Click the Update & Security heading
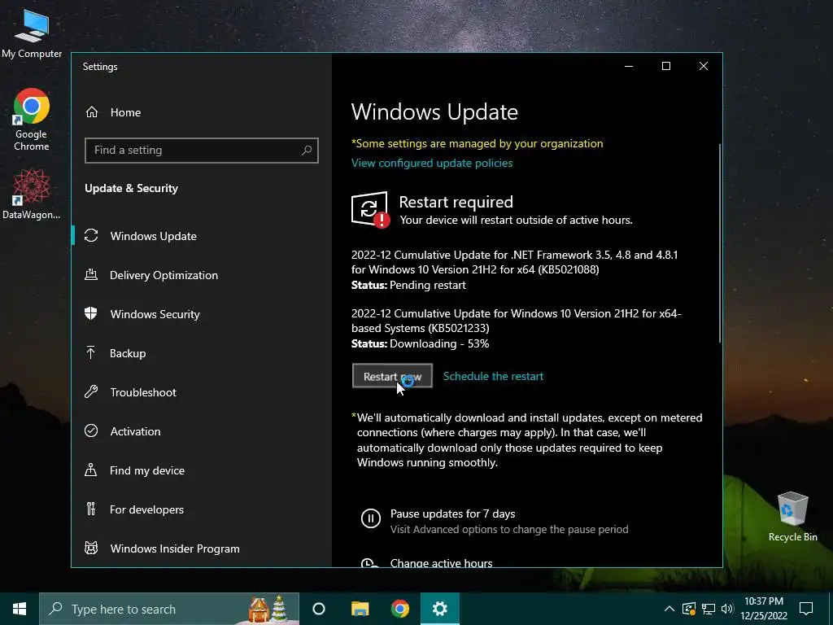This screenshot has height=625, width=833. click(x=131, y=188)
